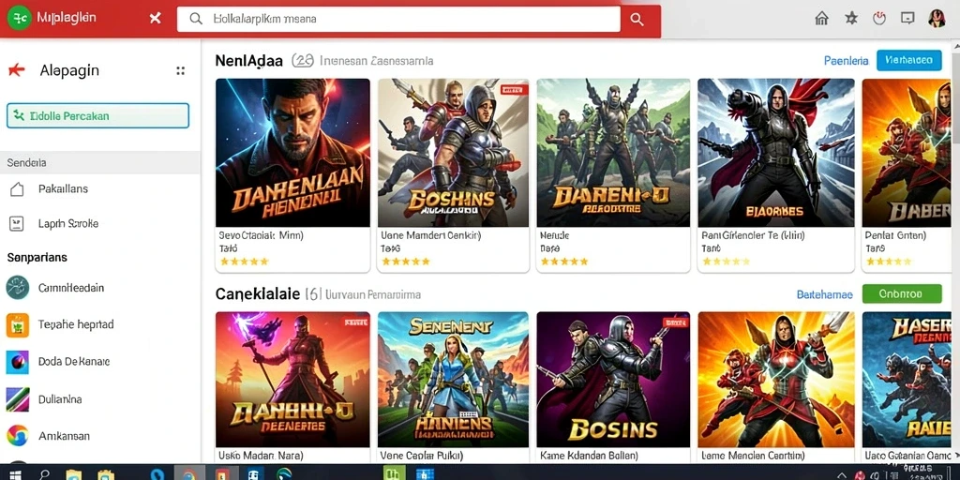Open CaminHeadain in the sidebar
Viewport: 960px width, 480px height.
click(x=71, y=288)
